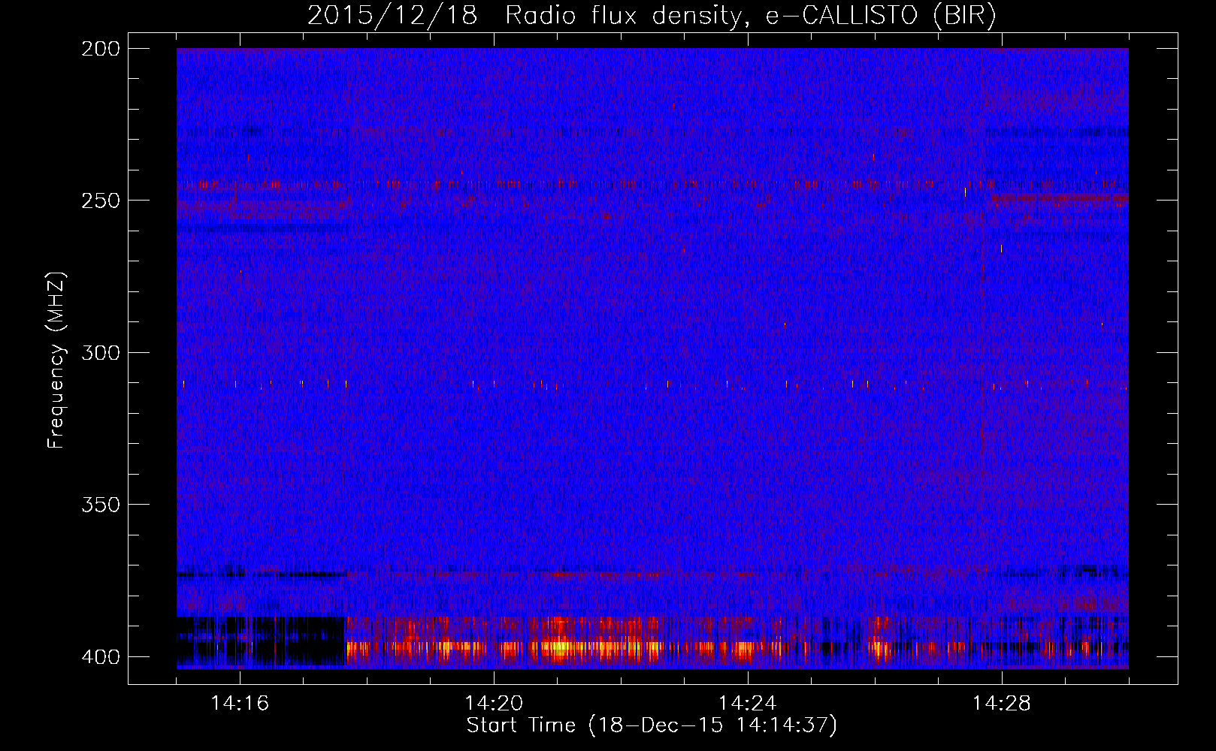Click the 250 frequency tick label
Image resolution: width=1216 pixels, height=751 pixels.
pyautogui.click(x=101, y=201)
